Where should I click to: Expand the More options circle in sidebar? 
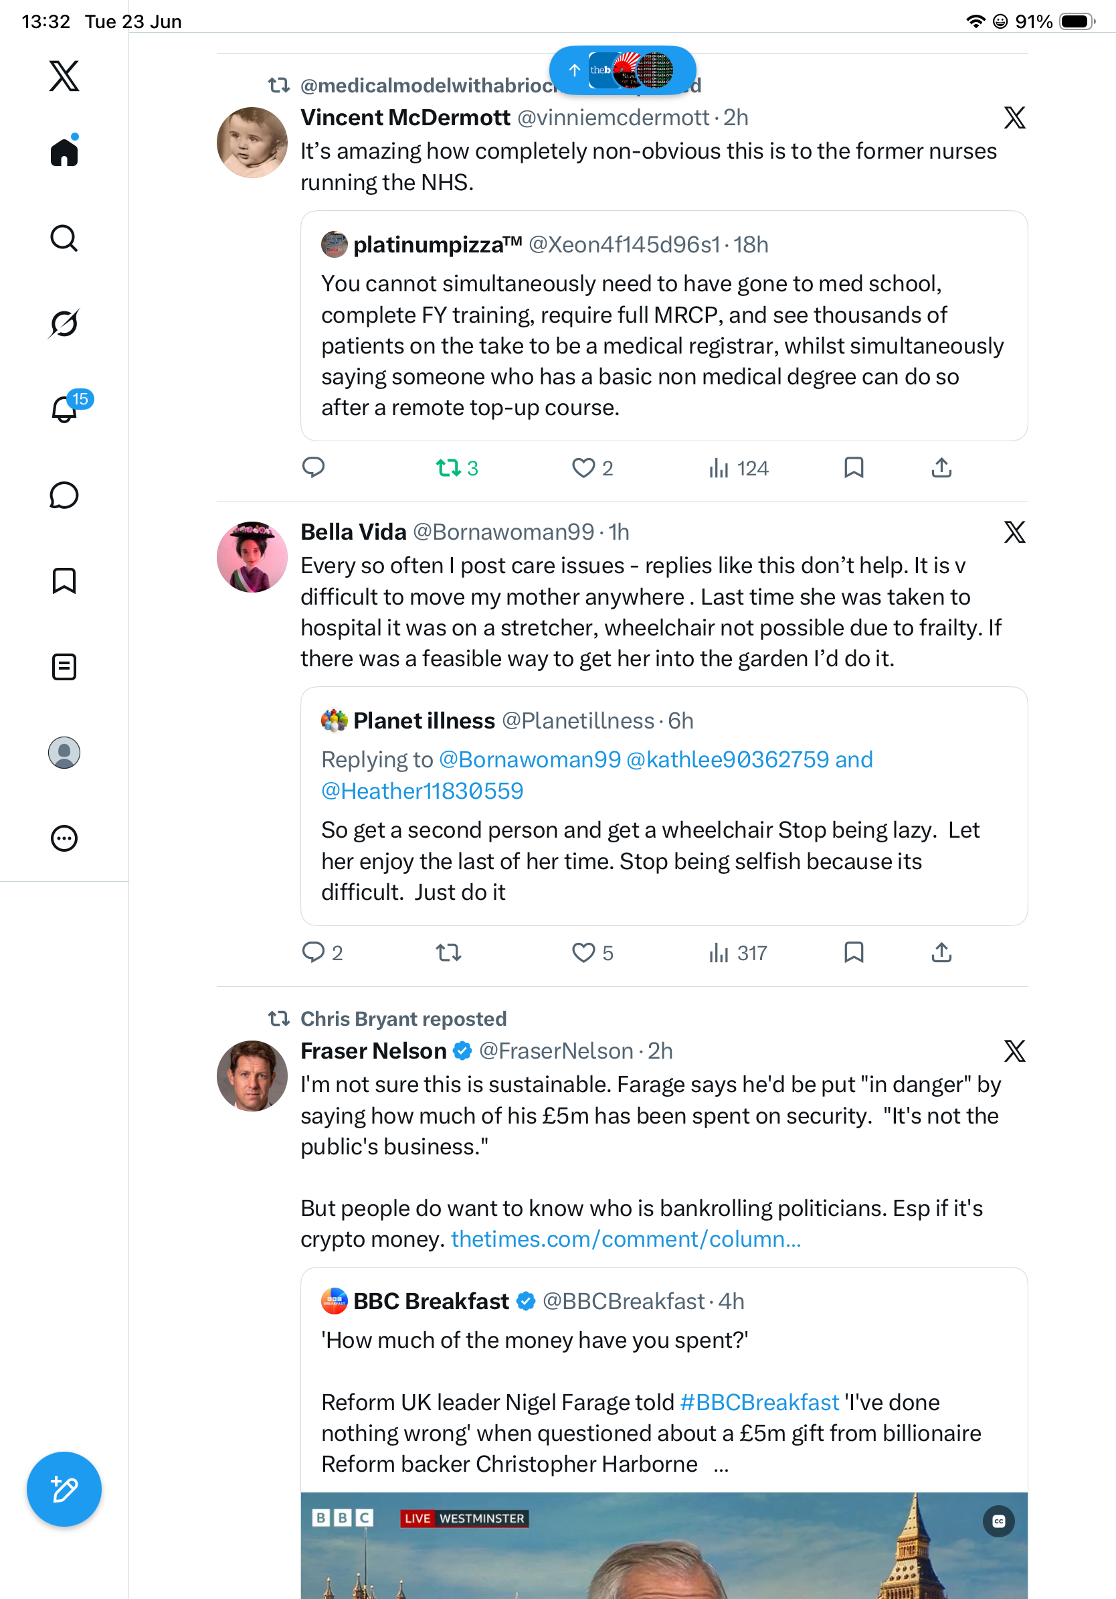click(64, 838)
